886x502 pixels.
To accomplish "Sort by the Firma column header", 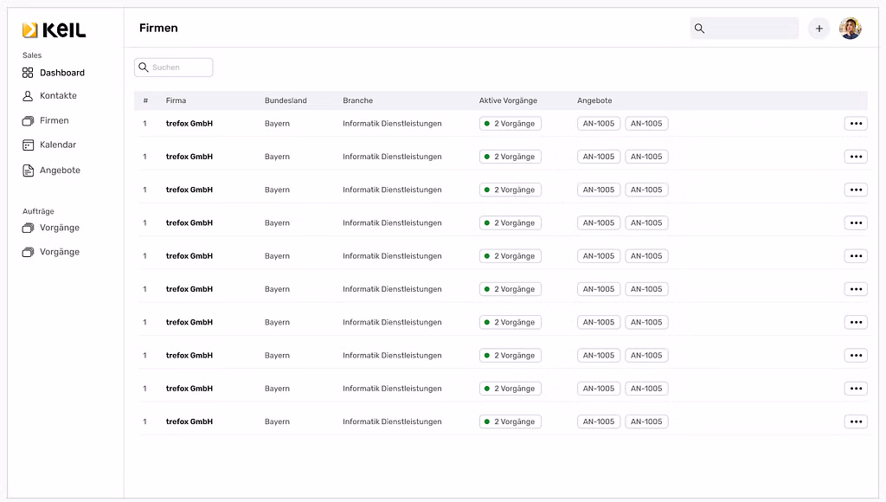I will tap(176, 100).
